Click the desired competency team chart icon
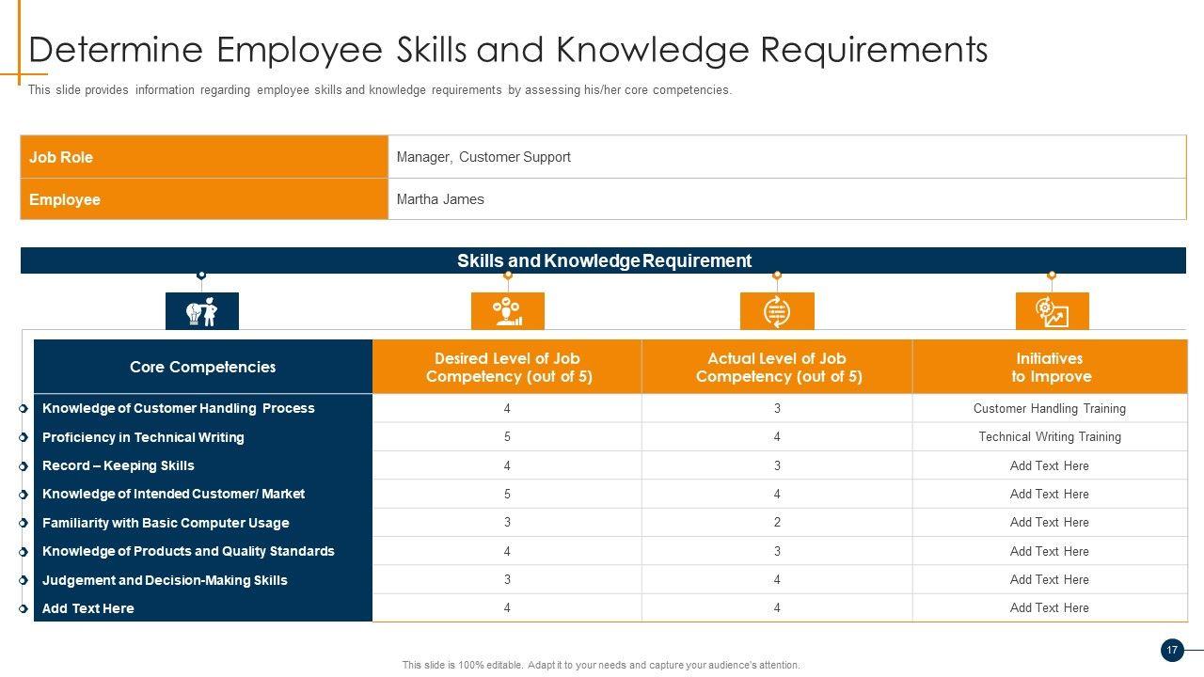1204x677 pixels. (x=507, y=311)
